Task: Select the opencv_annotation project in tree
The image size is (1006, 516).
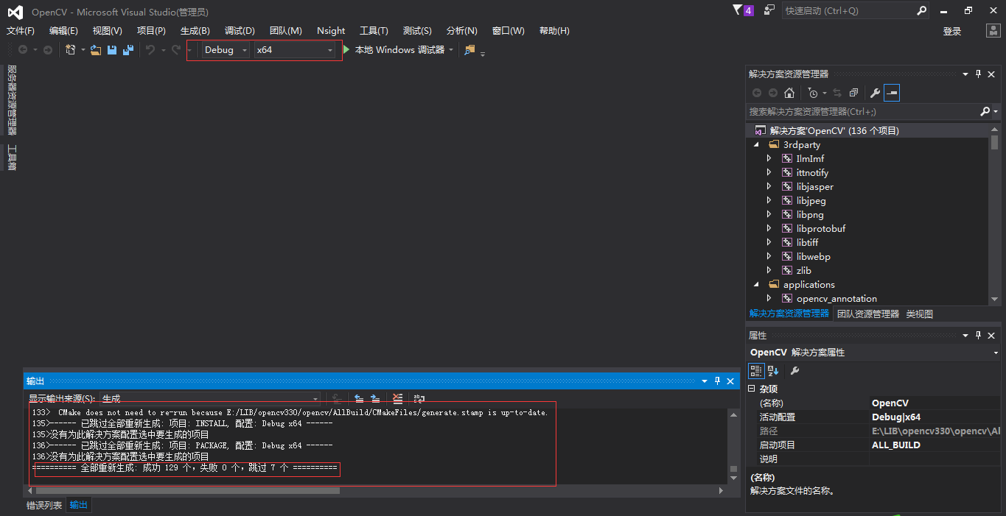Action: click(x=836, y=299)
